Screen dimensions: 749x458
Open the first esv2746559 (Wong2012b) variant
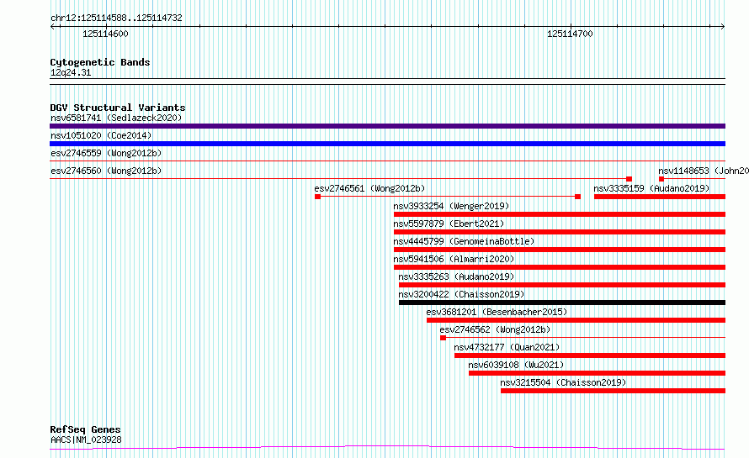coord(106,153)
